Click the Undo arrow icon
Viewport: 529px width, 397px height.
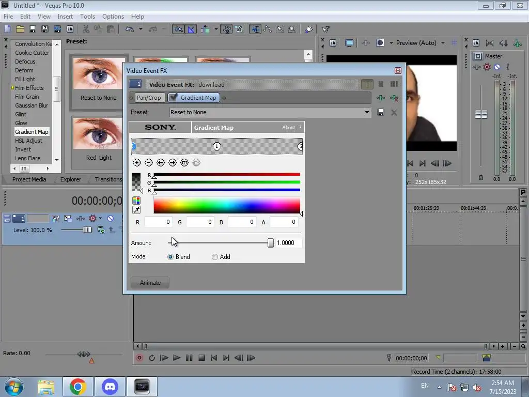130,29
